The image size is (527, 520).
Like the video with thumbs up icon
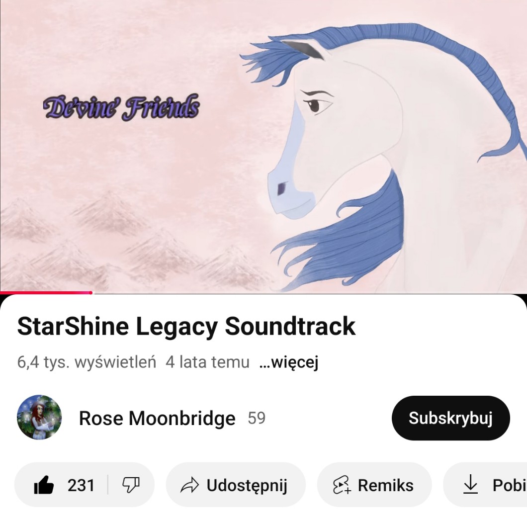(44, 485)
